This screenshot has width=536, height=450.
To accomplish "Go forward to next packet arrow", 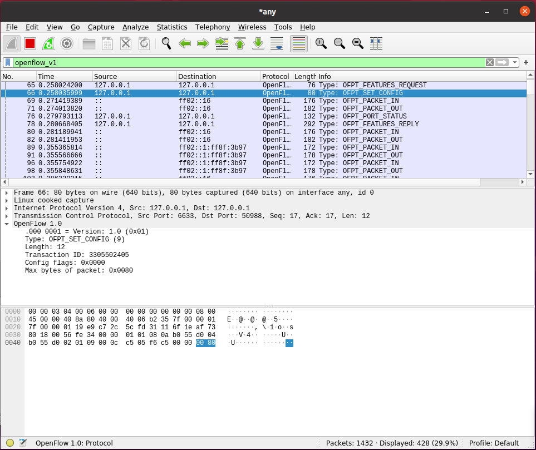I will pyautogui.click(x=203, y=44).
